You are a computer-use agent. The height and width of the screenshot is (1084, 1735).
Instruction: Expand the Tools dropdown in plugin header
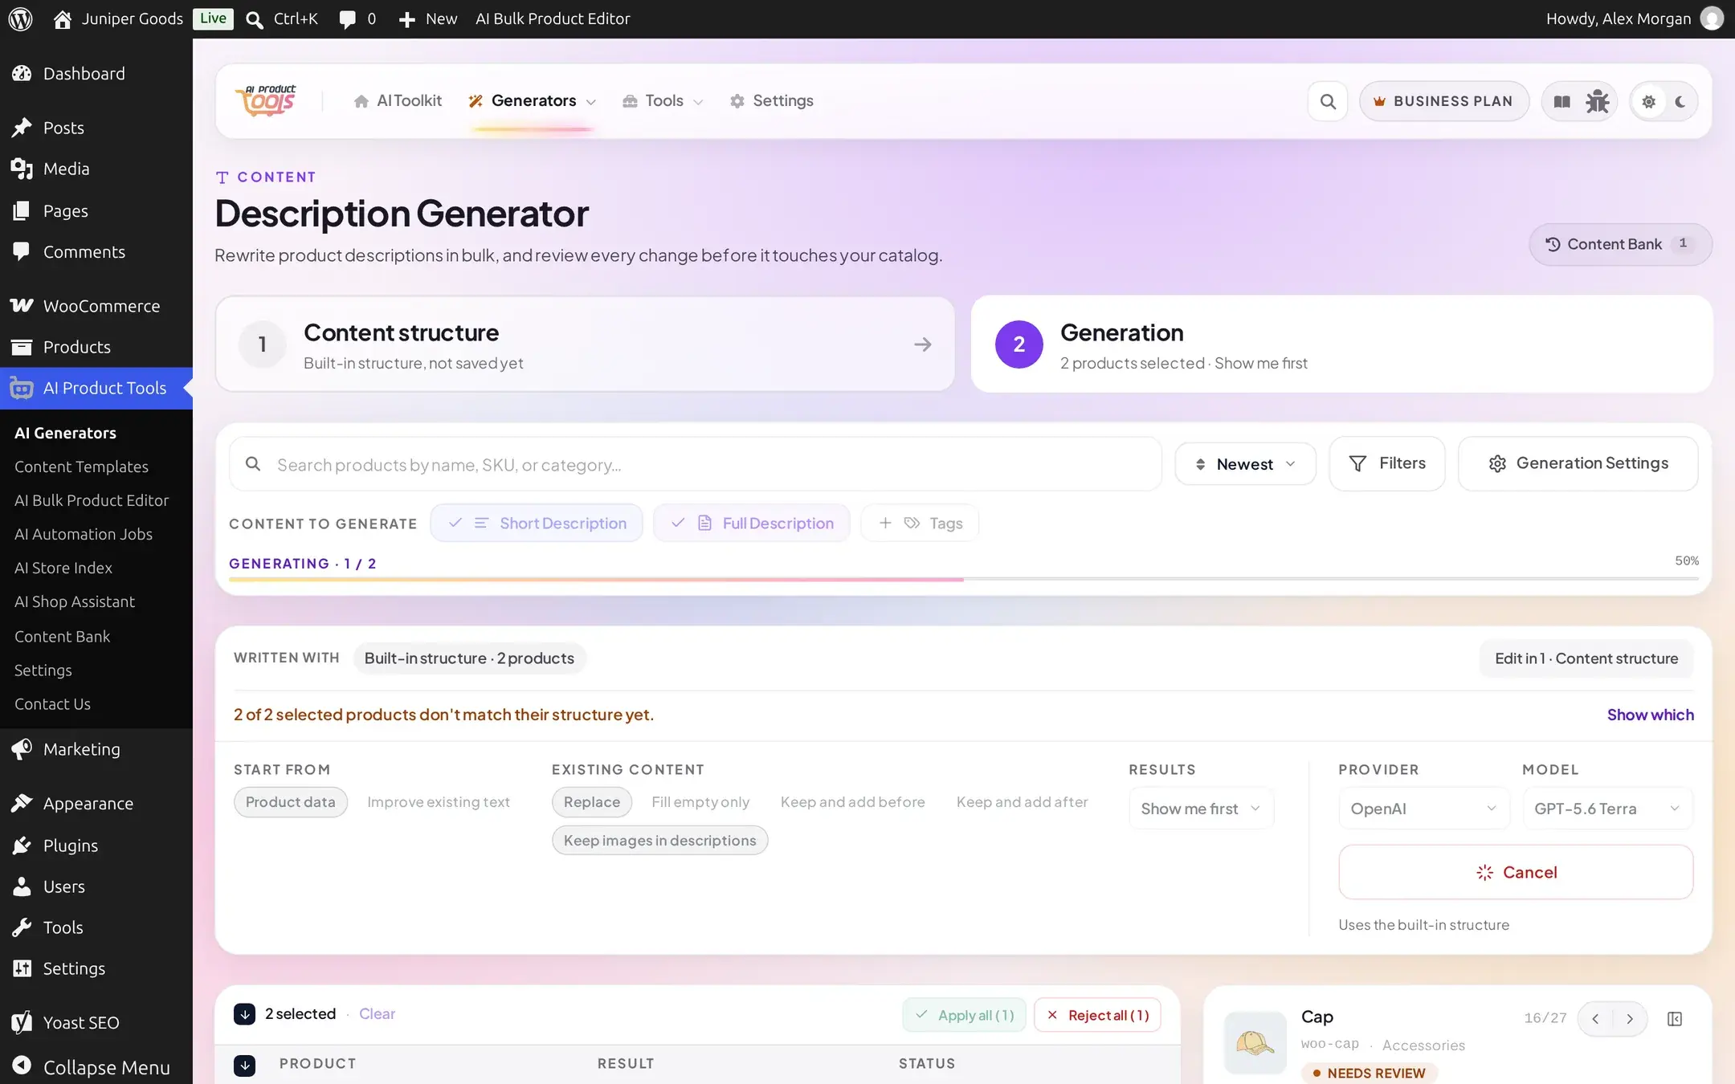[663, 101]
